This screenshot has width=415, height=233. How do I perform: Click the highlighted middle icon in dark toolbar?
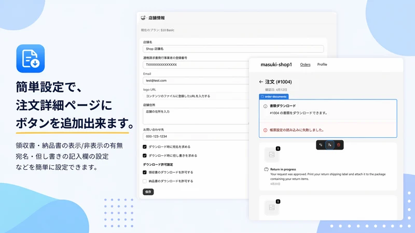pos(329,145)
